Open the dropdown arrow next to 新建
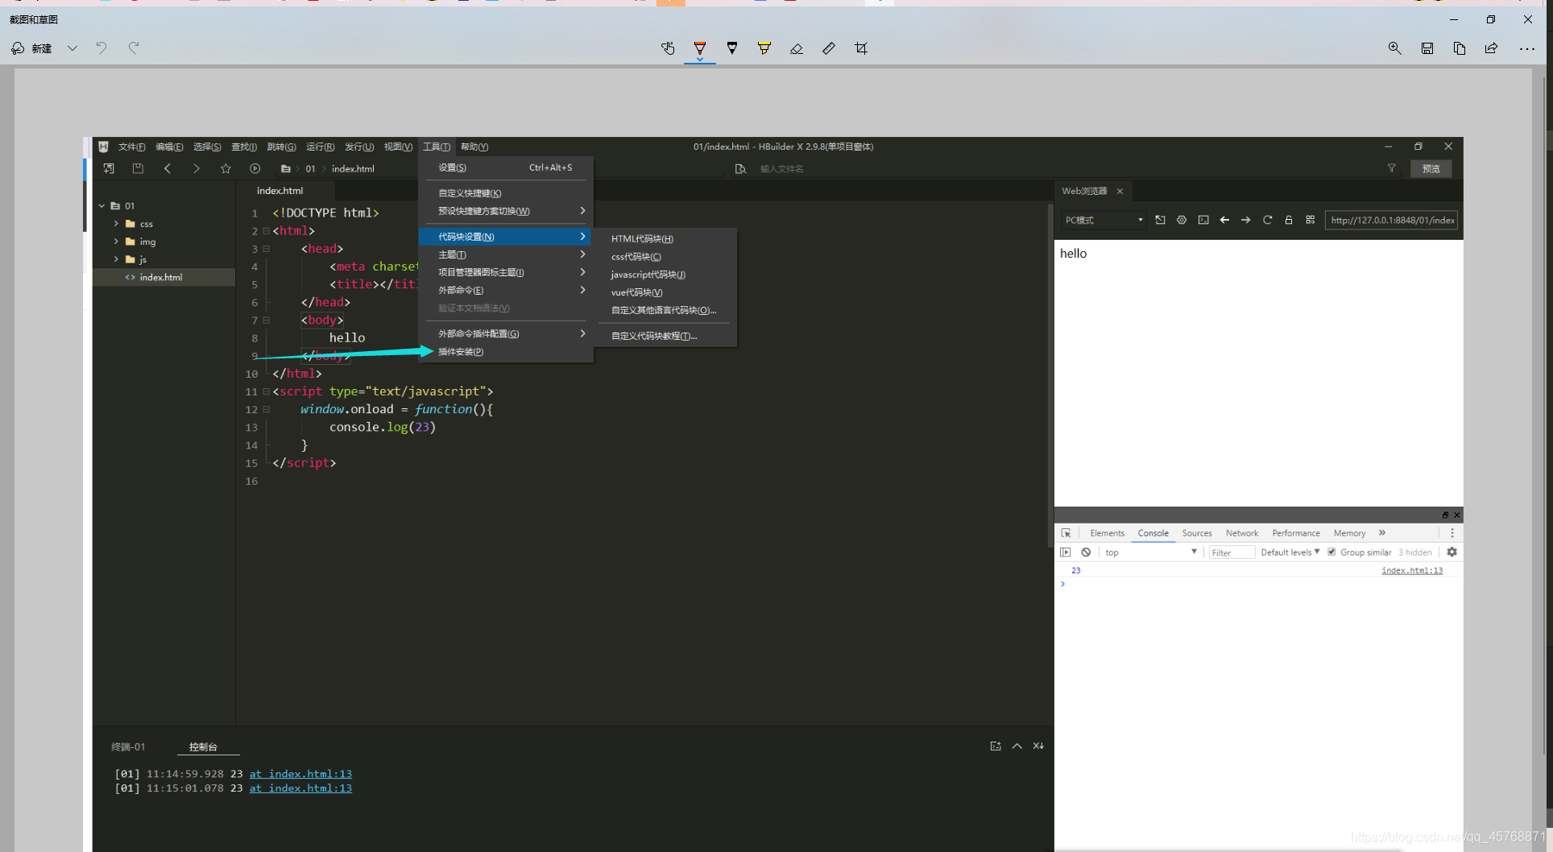The height and width of the screenshot is (852, 1553). [72, 48]
